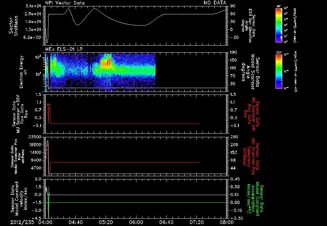Click the white sector curve in NPI panel
Screen dimensions: 327x226
pyautogui.click(x=135, y=25)
